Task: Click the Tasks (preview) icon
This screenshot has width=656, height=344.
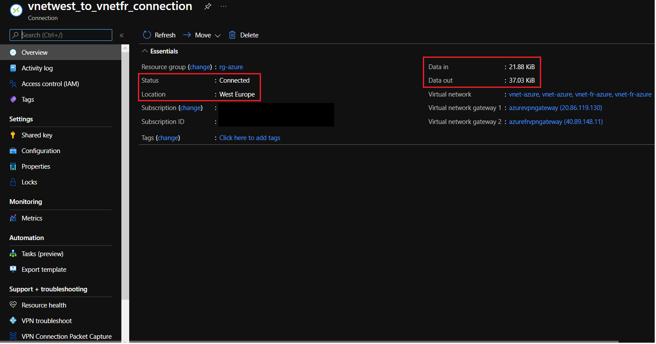Action: coord(13,254)
